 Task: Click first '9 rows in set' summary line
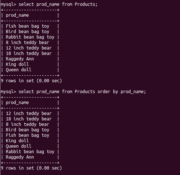(x=31, y=81)
